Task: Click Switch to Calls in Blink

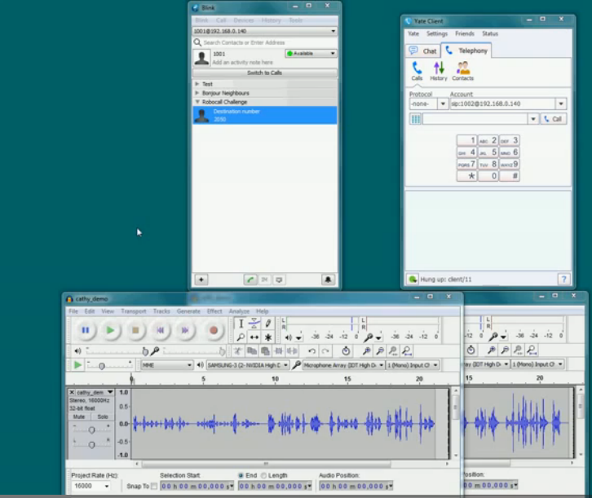Action: tap(265, 73)
